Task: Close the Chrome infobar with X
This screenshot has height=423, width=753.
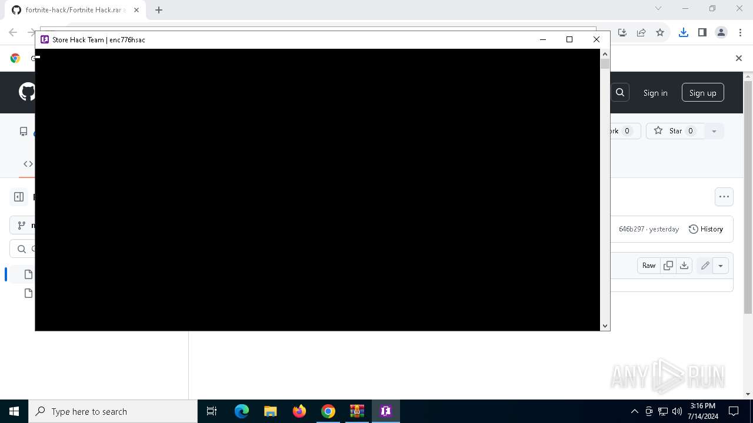Action: (739, 58)
